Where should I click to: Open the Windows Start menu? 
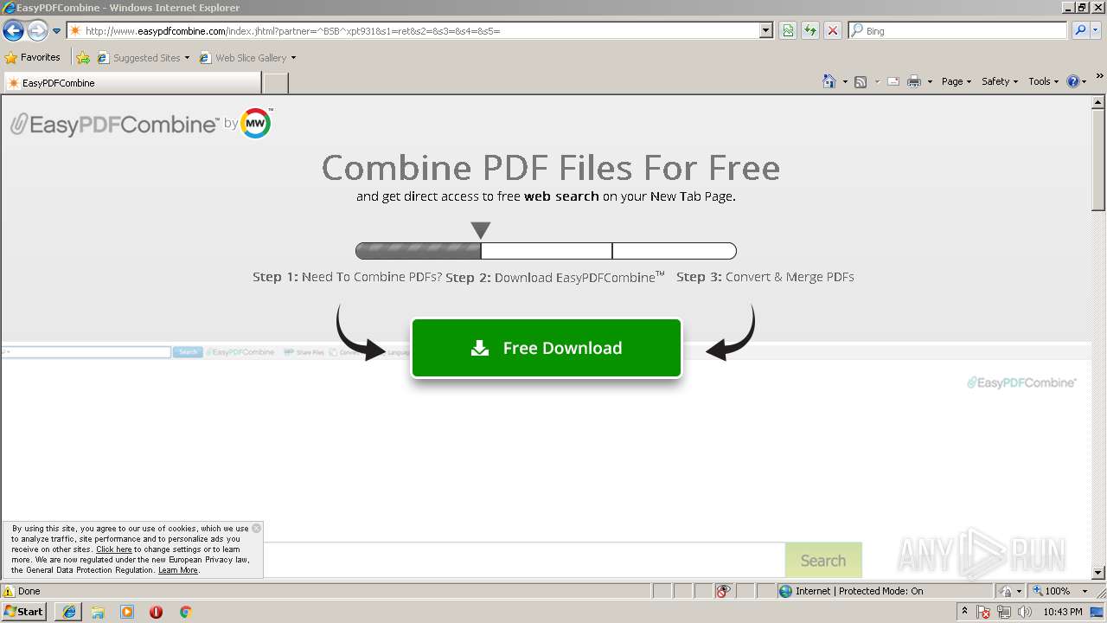click(24, 611)
